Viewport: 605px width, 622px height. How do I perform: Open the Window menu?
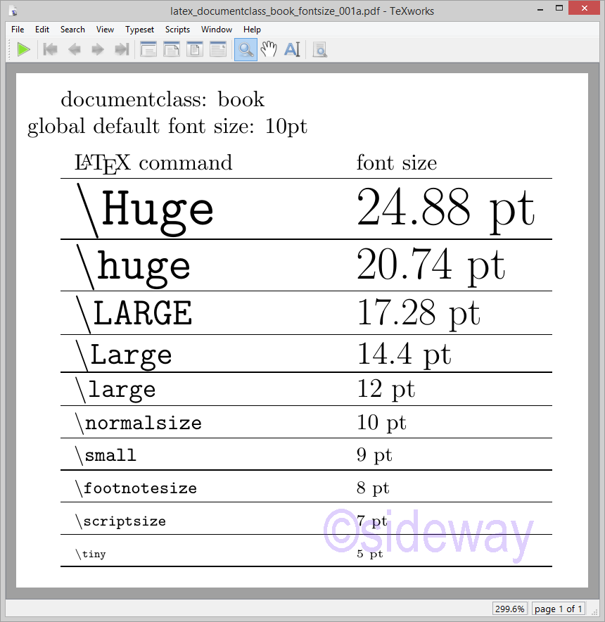point(217,30)
